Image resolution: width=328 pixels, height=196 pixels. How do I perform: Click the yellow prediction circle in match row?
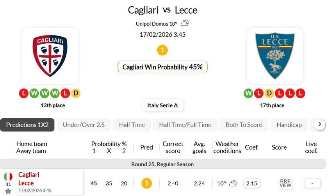point(146,183)
